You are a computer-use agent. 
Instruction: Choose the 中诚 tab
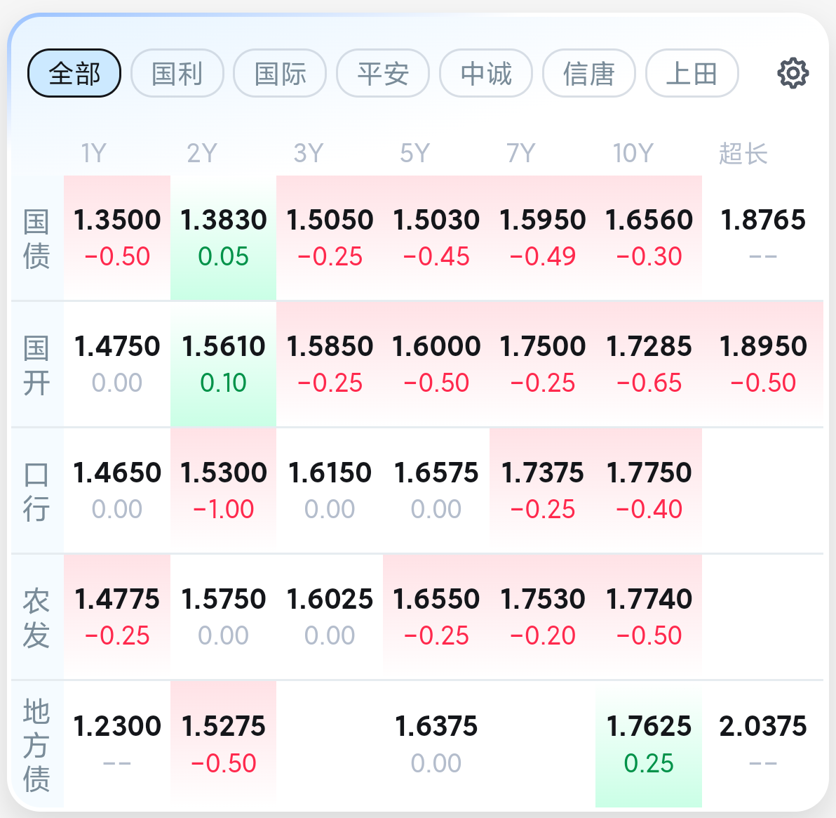pos(486,73)
